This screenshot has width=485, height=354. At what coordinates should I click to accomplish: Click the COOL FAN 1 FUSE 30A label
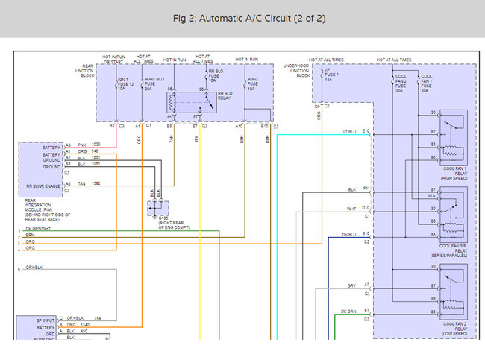426,83
